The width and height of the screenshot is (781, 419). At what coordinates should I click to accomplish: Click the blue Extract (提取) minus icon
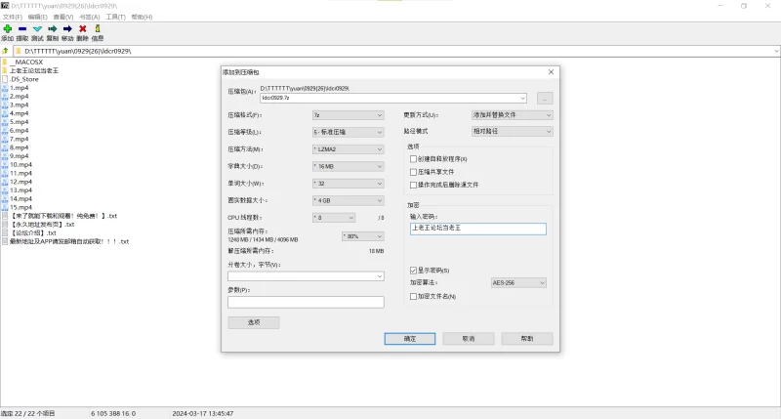[22, 29]
